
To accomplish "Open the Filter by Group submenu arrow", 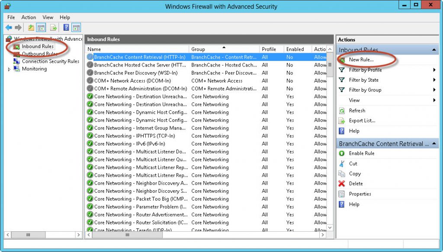I will click(434, 90).
